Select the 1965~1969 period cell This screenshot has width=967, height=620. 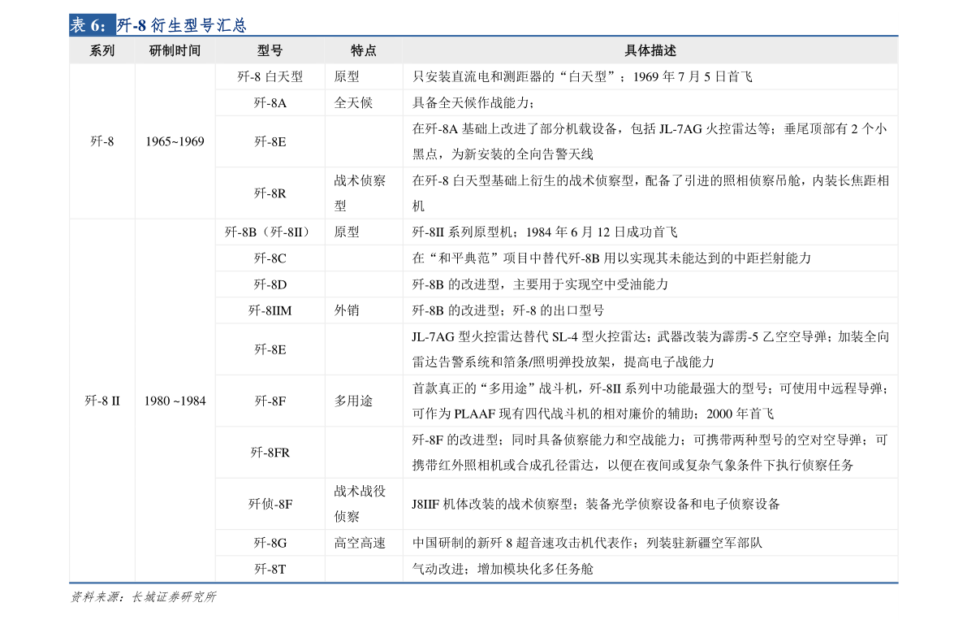tap(175, 141)
